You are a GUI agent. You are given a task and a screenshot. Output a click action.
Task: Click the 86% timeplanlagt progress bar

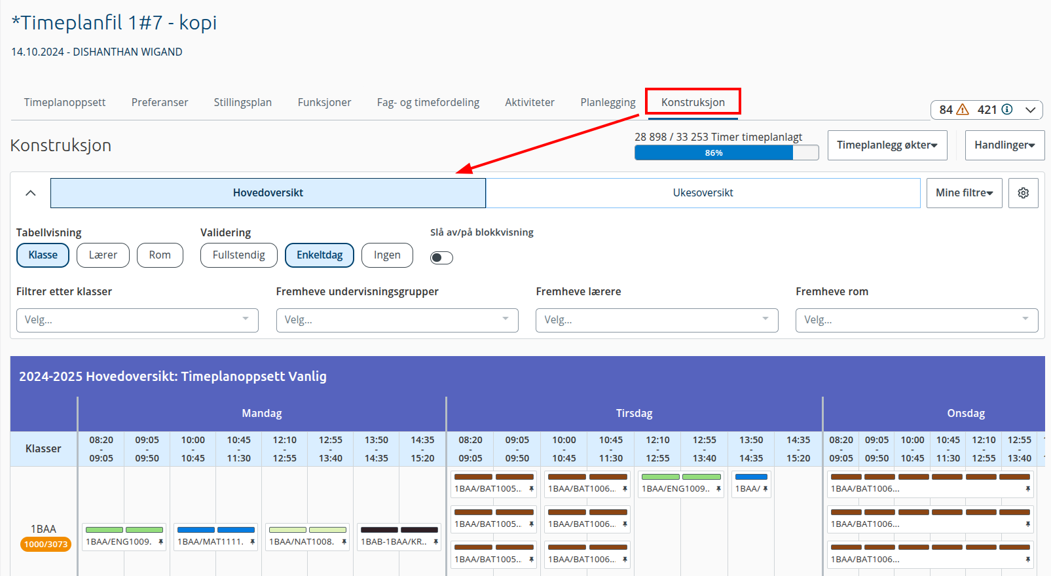tap(726, 153)
